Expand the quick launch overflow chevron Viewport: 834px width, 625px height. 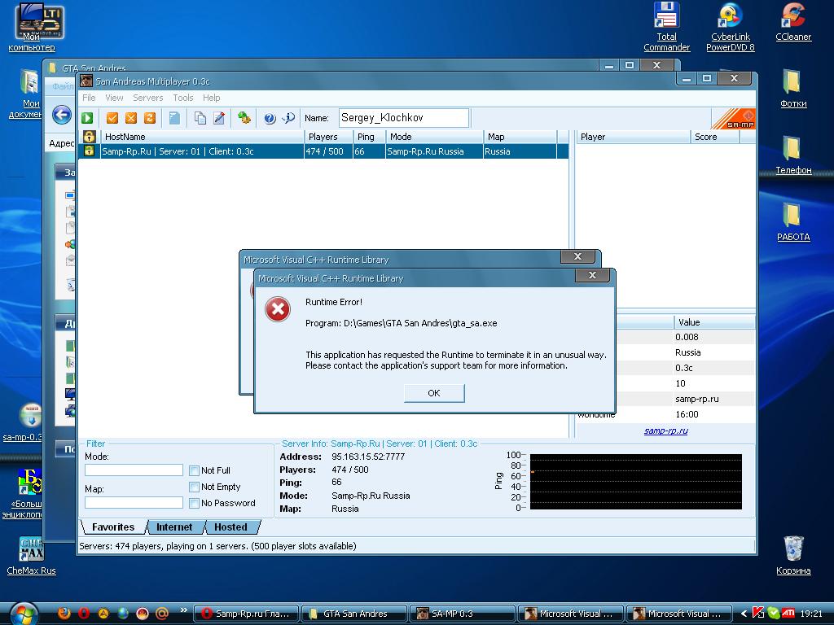coord(184,610)
